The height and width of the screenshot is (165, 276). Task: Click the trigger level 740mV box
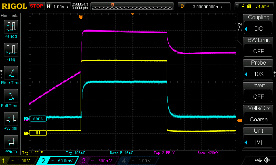(x=255, y=7)
